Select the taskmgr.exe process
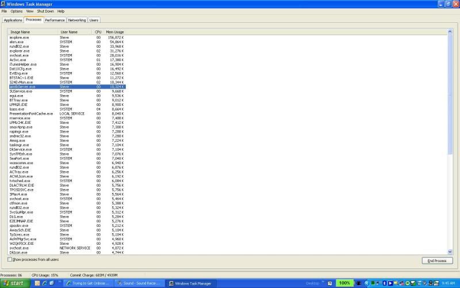 point(67,145)
